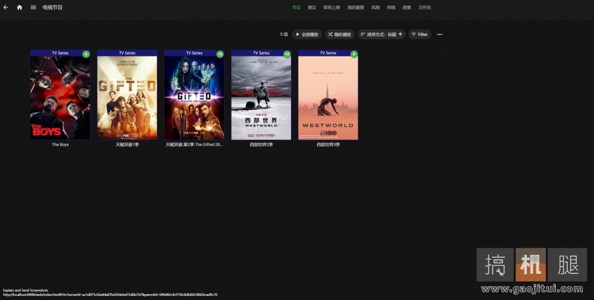The image size is (594, 300).
Task: Click the "TV Series" label above 西部世界3季
Action: coord(328,53)
